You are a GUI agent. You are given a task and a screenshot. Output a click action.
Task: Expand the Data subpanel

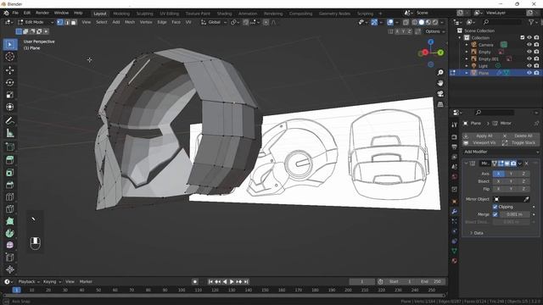point(476,233)
